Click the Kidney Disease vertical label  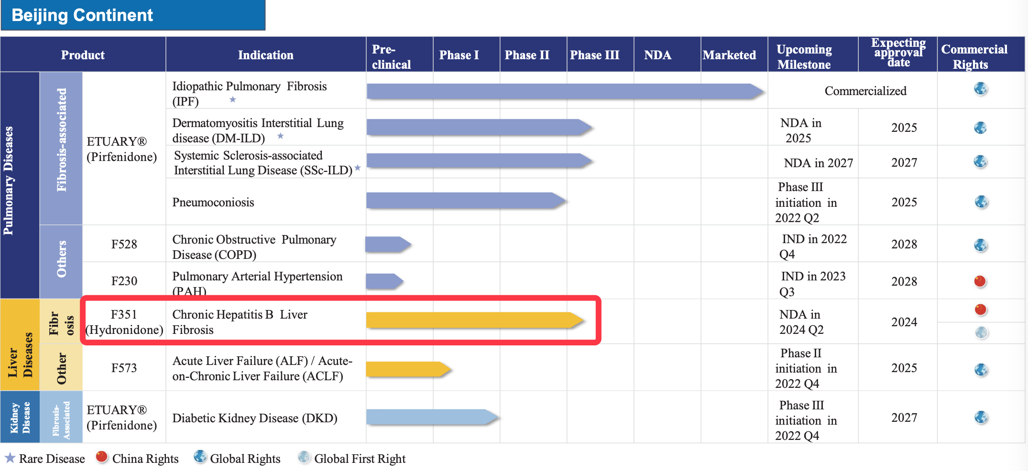point(20,417)
